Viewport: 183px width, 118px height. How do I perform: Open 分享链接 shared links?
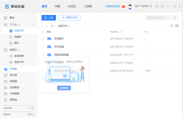pos(14,93)
